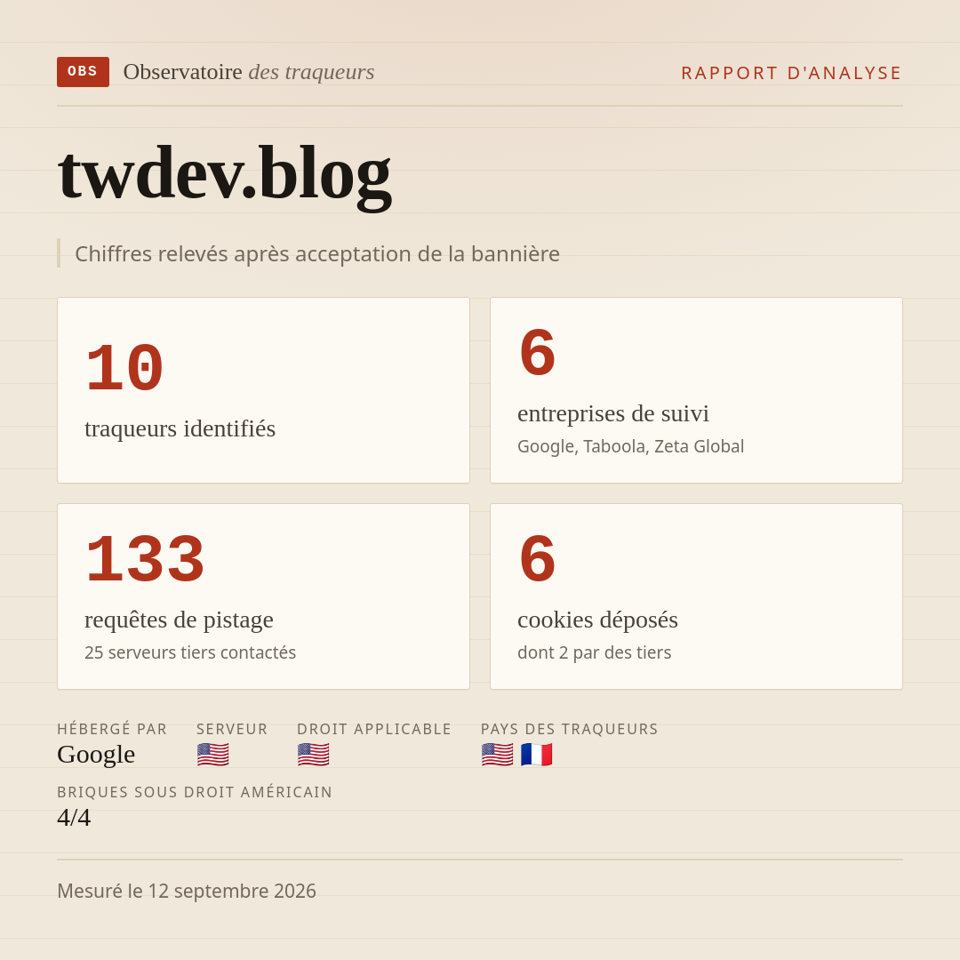Click the French flag under Pays des traqueurs
Viewport: 960px width, 960px height.
(536, 755)
